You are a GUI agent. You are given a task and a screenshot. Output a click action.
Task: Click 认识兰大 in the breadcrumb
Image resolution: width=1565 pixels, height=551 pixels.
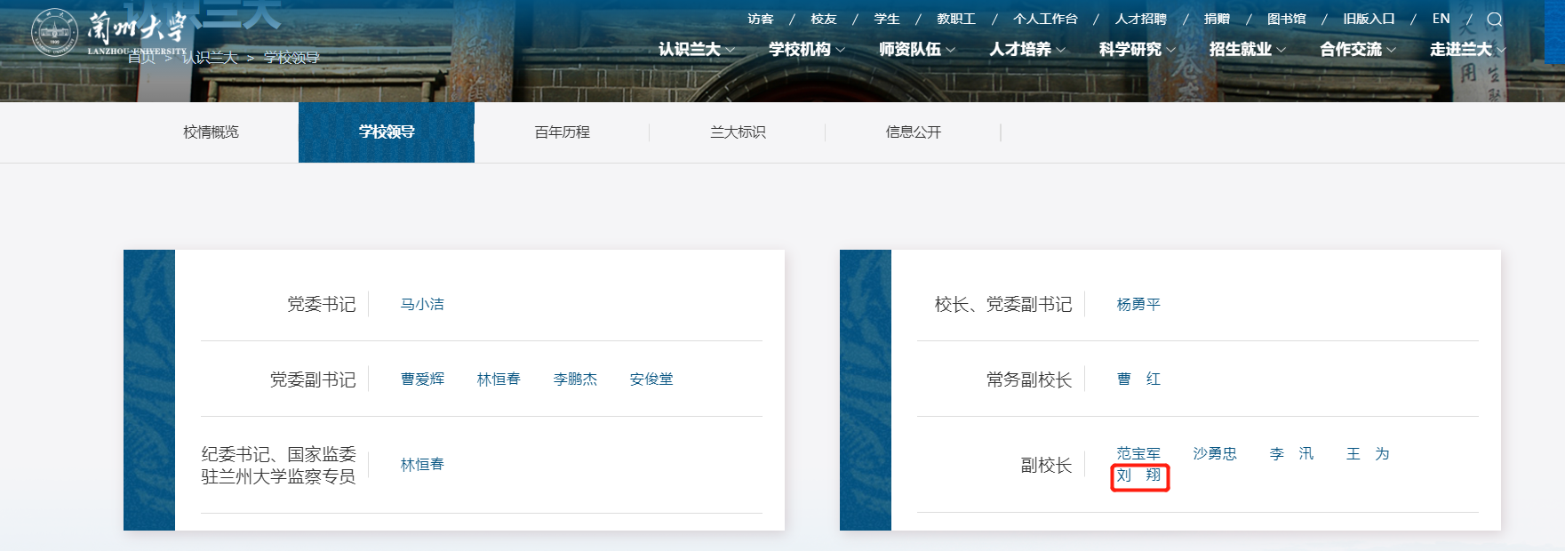(x=211, y=58)
